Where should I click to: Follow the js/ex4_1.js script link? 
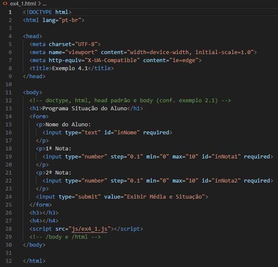tap(90, 229)
